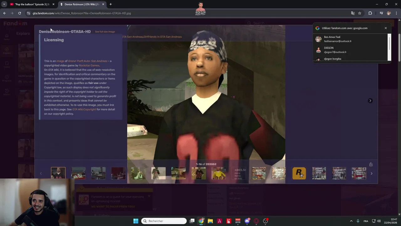Go back to the previous page in Chrome

pos(4,13)
